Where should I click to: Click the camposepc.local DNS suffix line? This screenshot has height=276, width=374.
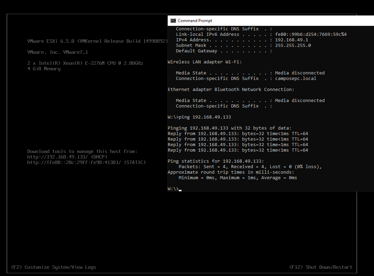[x=246, y=79]
